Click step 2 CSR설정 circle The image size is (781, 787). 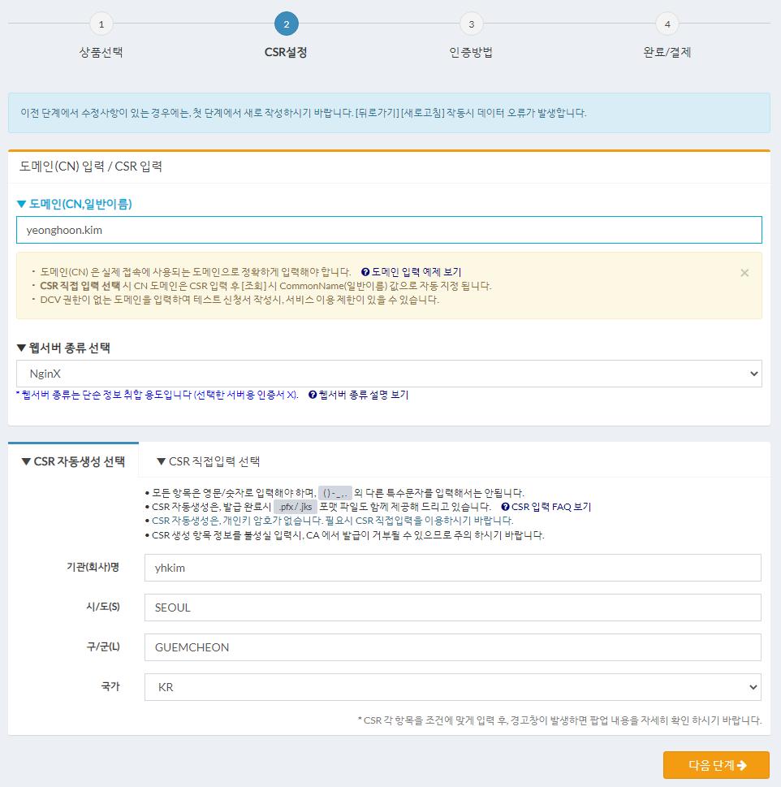pos(286,24)
